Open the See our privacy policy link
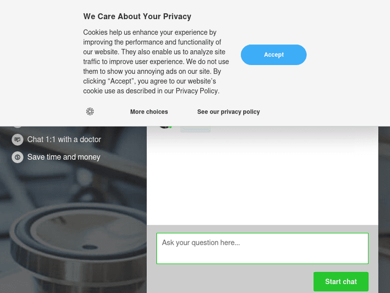 coord(228,112)
